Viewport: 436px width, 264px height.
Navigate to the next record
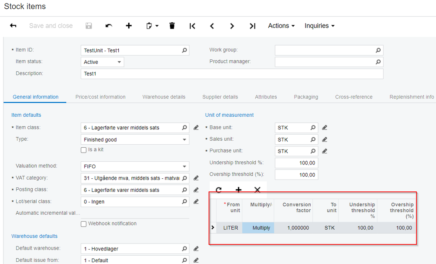(x=232, y=26)
